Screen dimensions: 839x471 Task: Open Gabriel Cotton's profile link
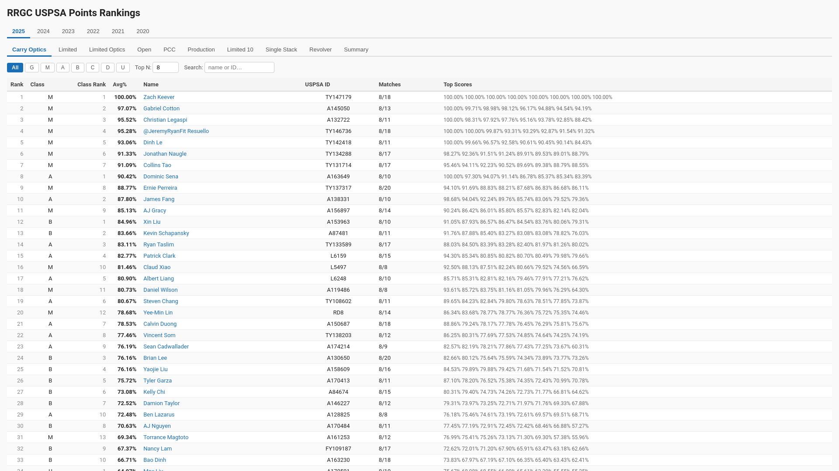(161, 109)
